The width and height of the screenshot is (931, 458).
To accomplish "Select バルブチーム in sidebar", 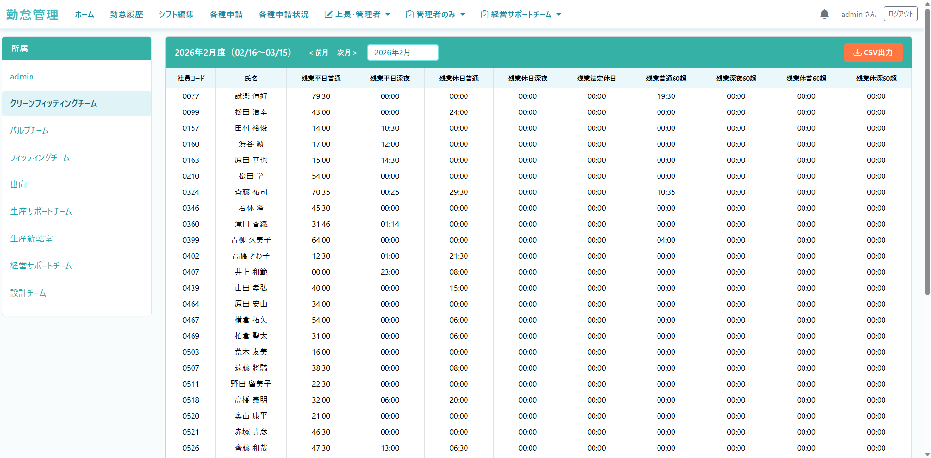I will coord(77,130).
